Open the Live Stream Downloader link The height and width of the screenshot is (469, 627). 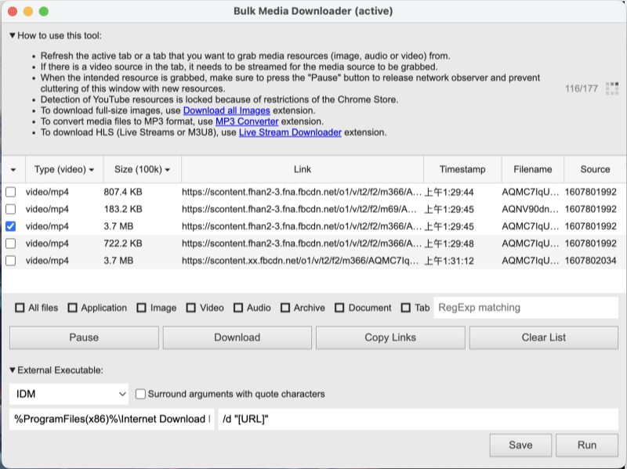click(290, 132)
